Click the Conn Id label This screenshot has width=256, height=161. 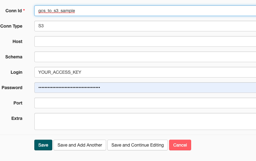14,11
